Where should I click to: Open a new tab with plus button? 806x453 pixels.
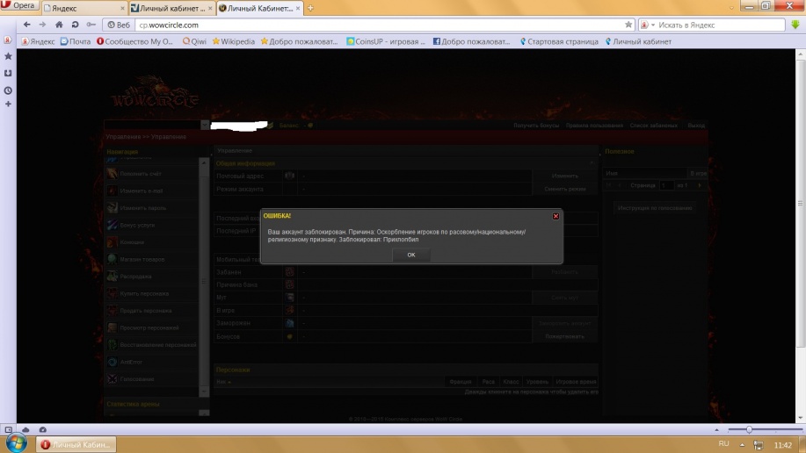(310, 8)
